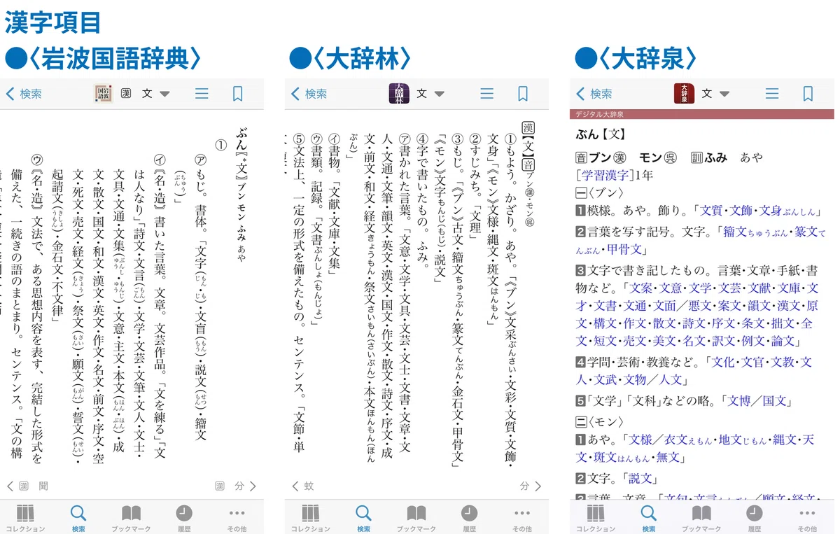840x534 pixels.
Task: Open entry dropdown arrow in 岩波国語辞典 header
Action: pos(164,94)
